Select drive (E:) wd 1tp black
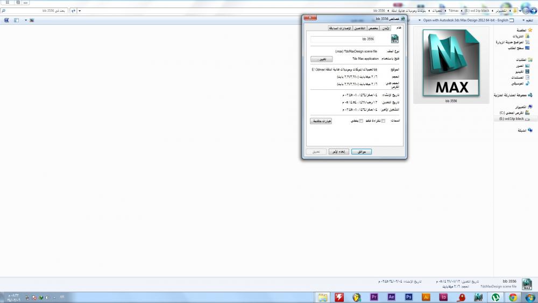The image size is (538, 303). [514, 119]
